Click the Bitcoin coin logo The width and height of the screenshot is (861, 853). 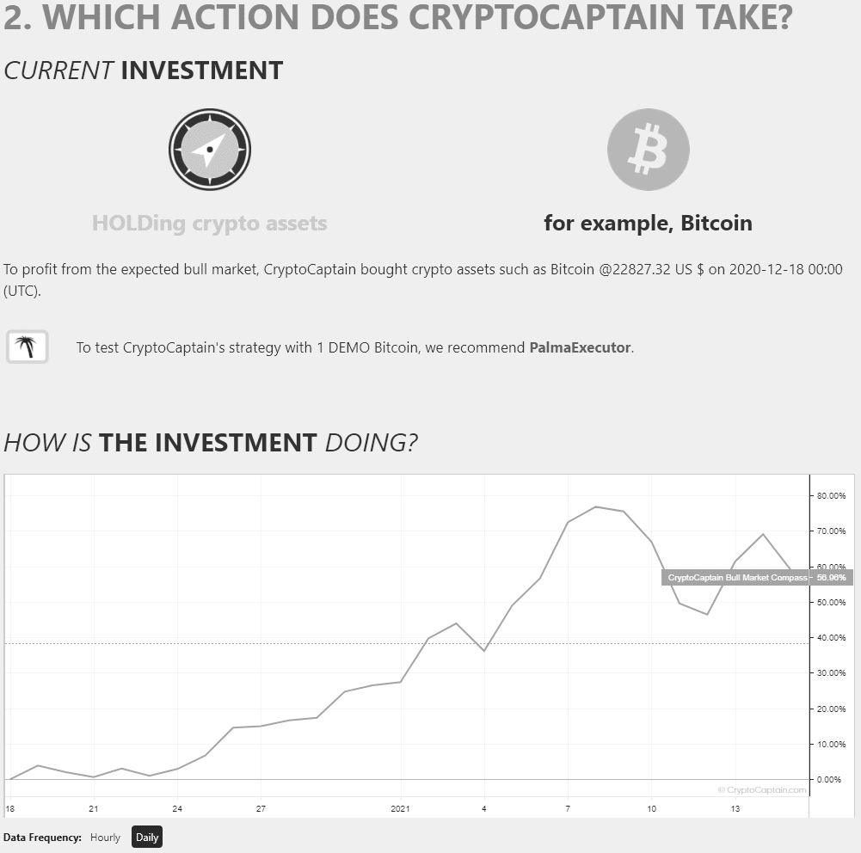pyautogui.click(x=648, y=150)
